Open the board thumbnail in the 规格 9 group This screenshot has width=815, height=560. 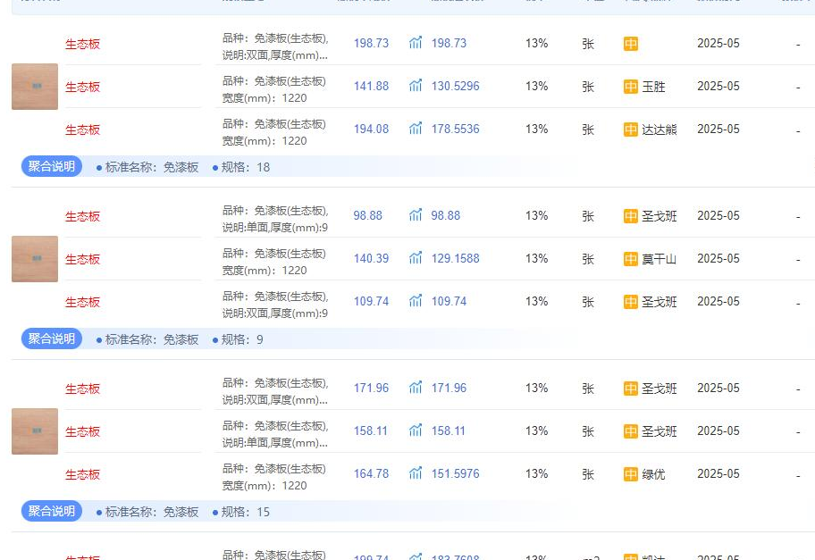(35, 259)
